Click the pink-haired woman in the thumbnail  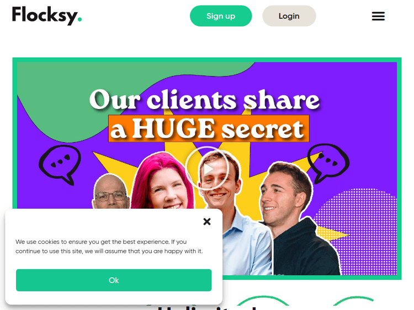pos(162,182)
